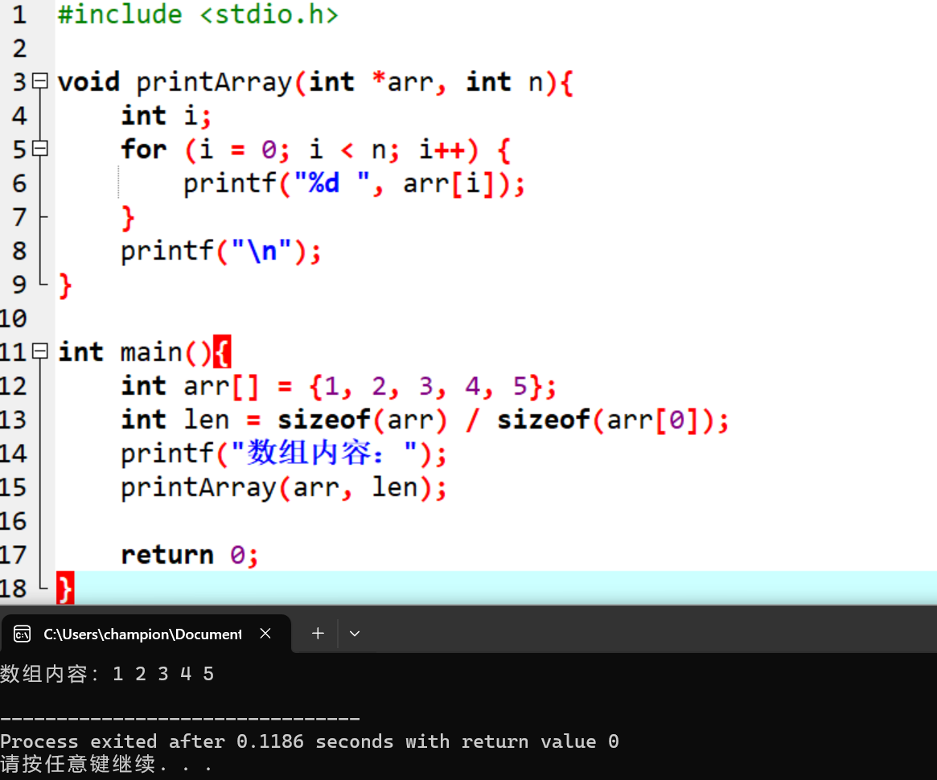Click the highlighted closing brace on line 18
Viewport: 937px width, 780px height.
click(x=65, y=589)
